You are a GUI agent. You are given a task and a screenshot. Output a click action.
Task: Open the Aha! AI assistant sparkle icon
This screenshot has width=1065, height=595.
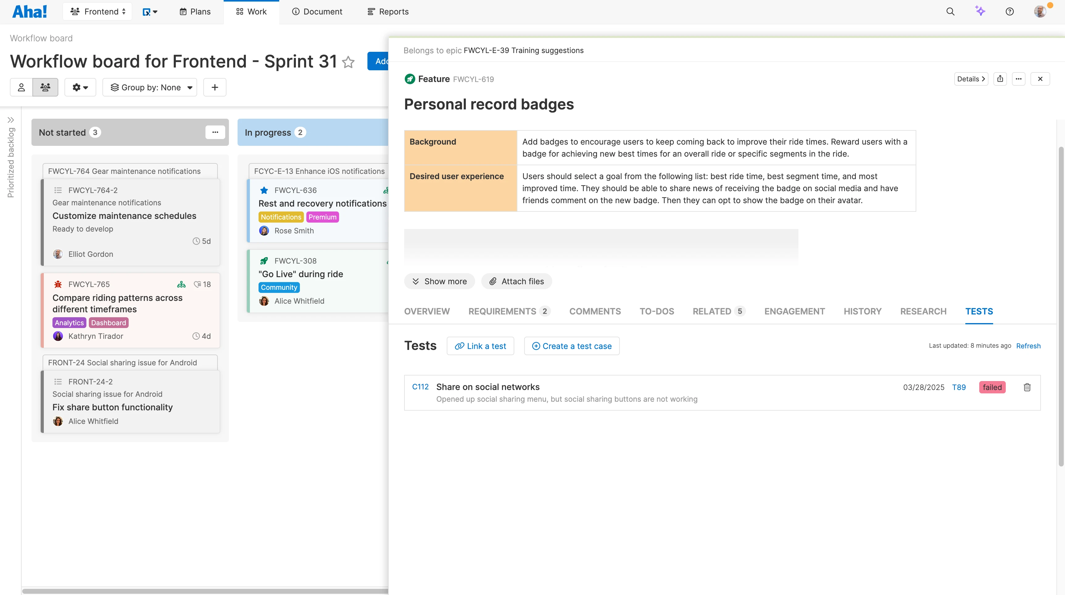(980, 11)
